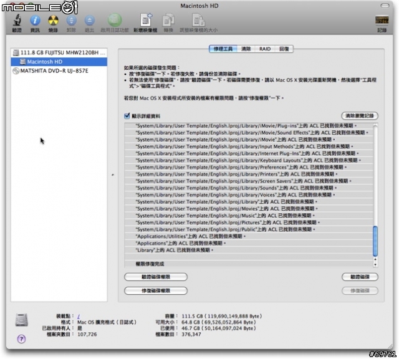Click the Macintosh HD volume icon in sidebar

point(23,62)
